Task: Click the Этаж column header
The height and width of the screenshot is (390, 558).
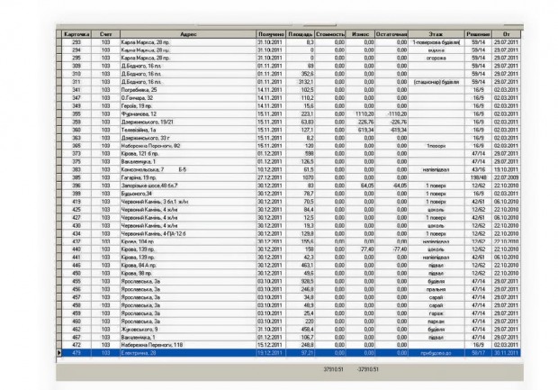Action: (x=436, y=32)
